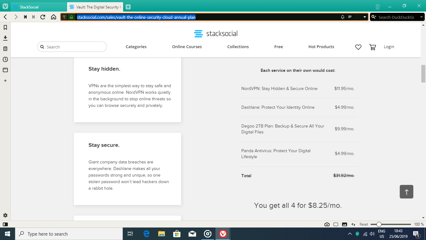Expand the address bar typed history dropdown
The width and height of the screenshot is (426, 240).
click(x=365, y=17)
